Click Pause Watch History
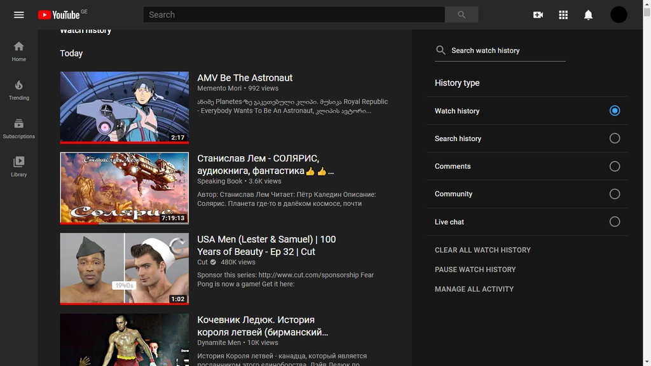The image size is (651, 366). coord(475,269)
